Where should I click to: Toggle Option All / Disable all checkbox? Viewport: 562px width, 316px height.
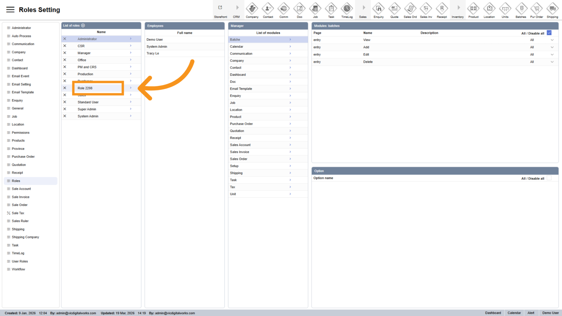point(549,178)
